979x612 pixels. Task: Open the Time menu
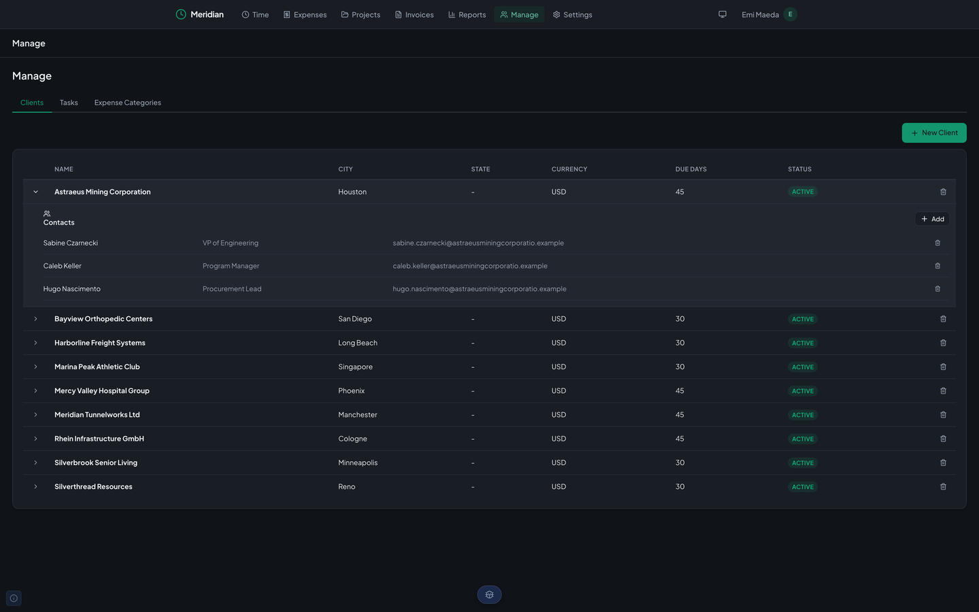(255, 14)
